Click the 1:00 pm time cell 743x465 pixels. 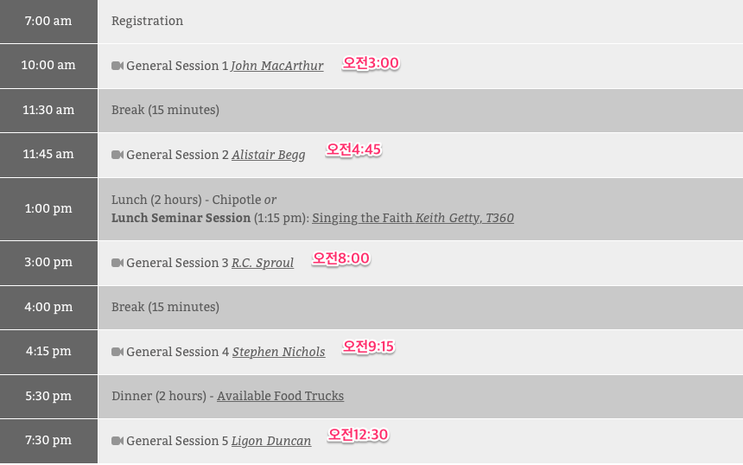[48, 208]
